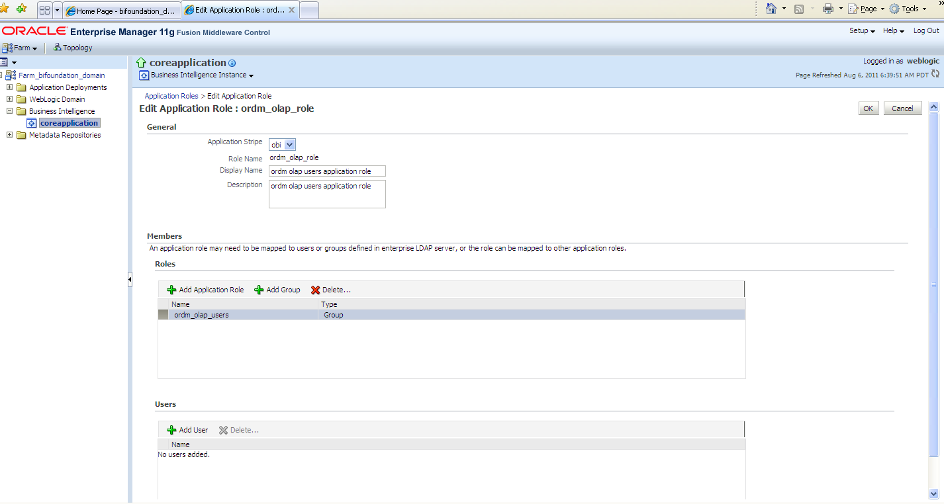Click green plus Add Application Role icon
Screen dimensions: 944x504
171,290
